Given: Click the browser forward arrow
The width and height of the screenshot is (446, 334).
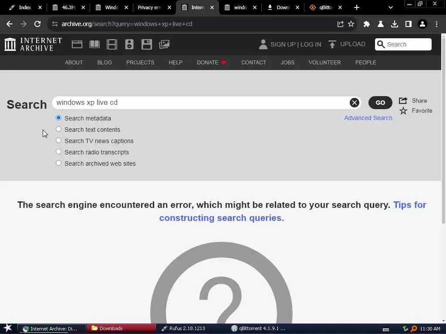Looking at the screenshot, I should 24,24.
